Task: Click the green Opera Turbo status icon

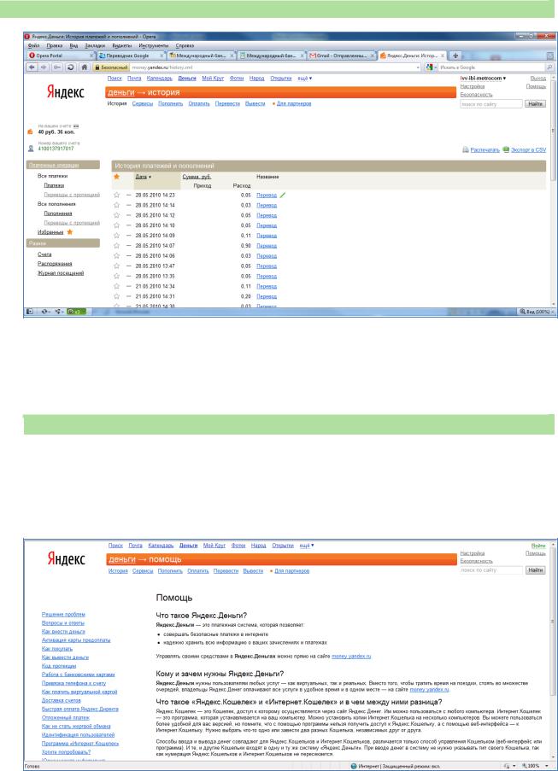Action: tap(76, 312)
